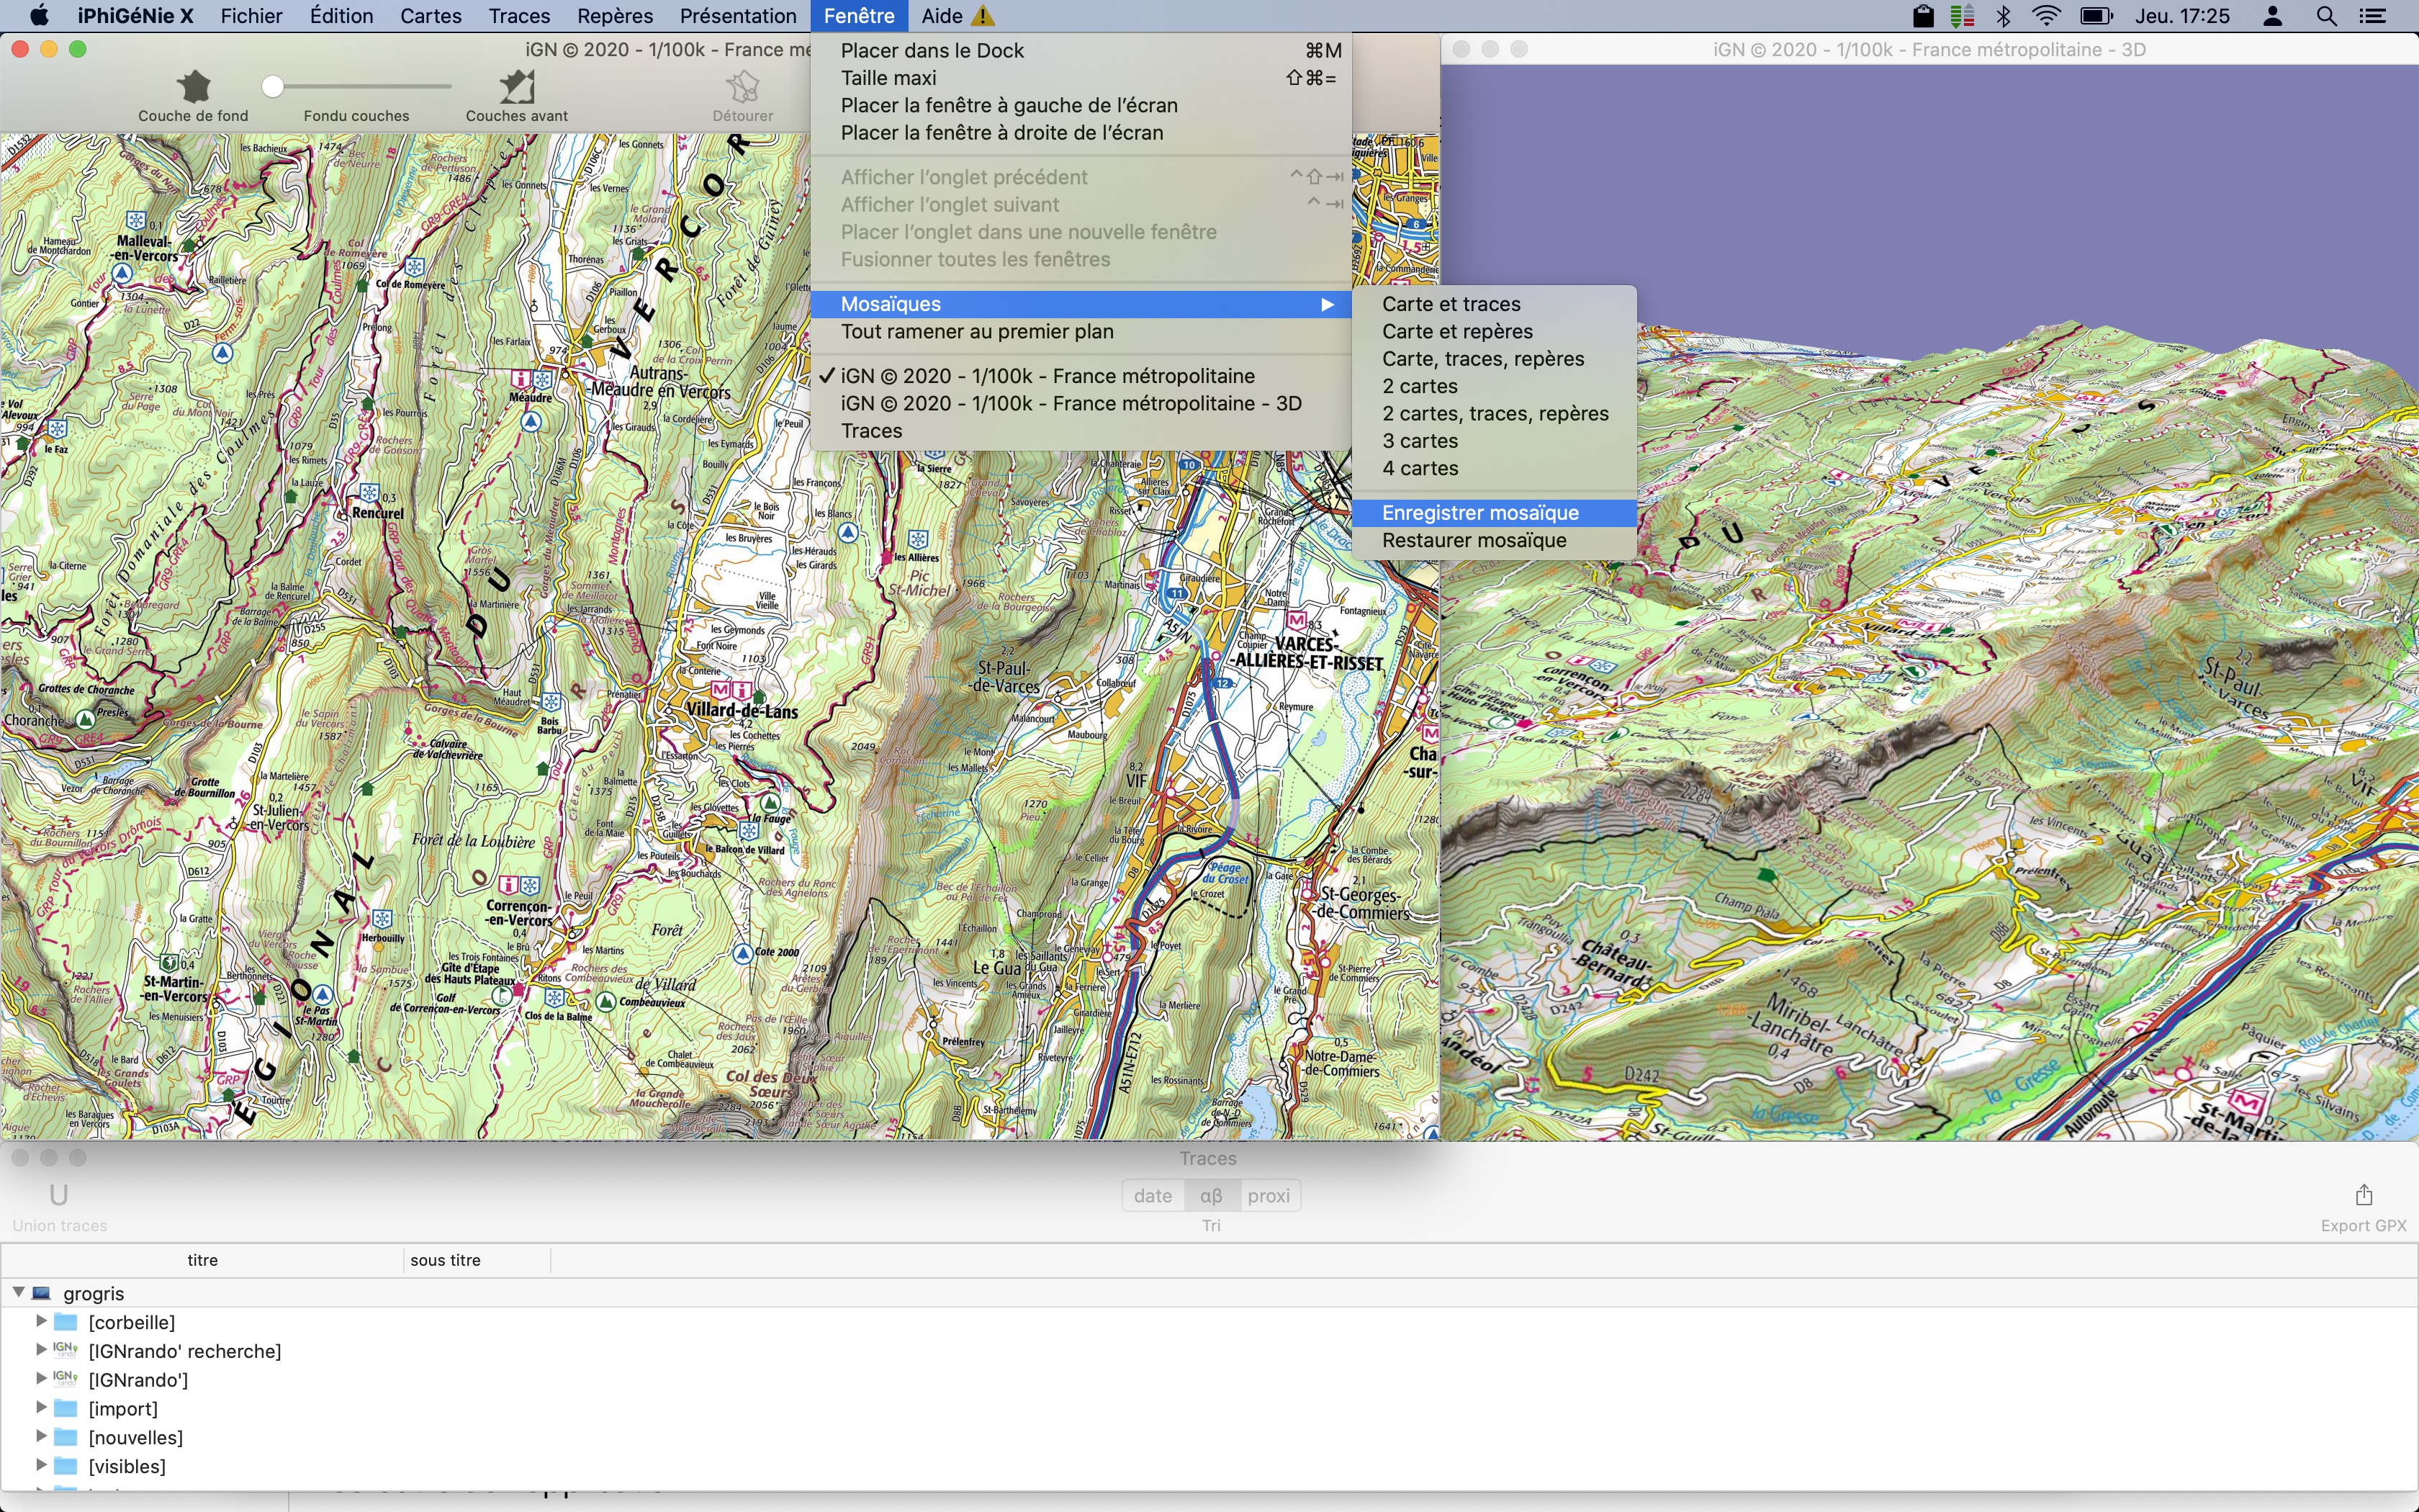This screenshot has height=1512, width=2419.
Task: Select 3 cartes mosaic layout
Action: (x=1495, y=441)
